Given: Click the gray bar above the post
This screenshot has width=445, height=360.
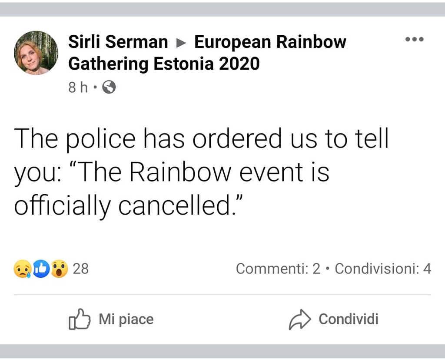Looking at the screenshot, I should pos(222,9).
